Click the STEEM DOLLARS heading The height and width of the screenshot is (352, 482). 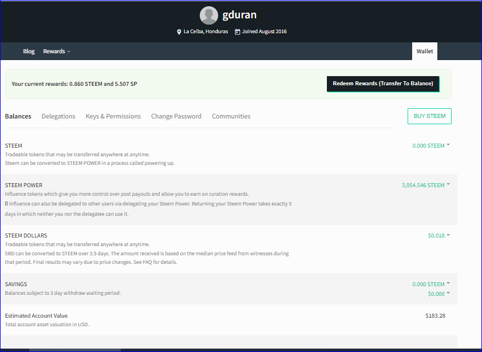click(26, 235)
